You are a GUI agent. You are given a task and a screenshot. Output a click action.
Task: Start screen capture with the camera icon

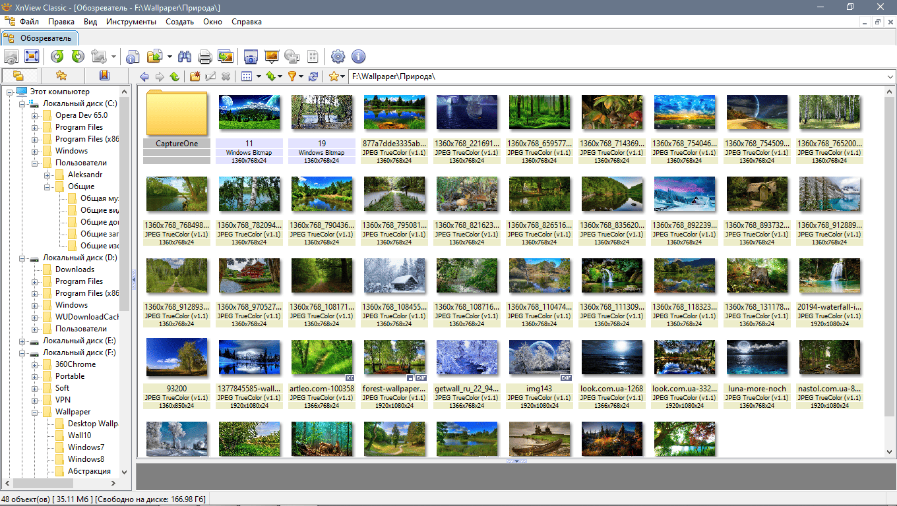pyautogui.click(x=251, y=57)
